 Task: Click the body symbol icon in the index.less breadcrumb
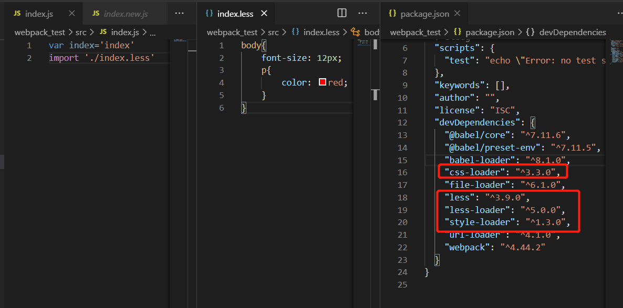(356, 32)
